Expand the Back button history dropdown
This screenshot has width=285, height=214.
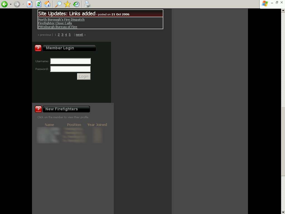pos(11,4)
